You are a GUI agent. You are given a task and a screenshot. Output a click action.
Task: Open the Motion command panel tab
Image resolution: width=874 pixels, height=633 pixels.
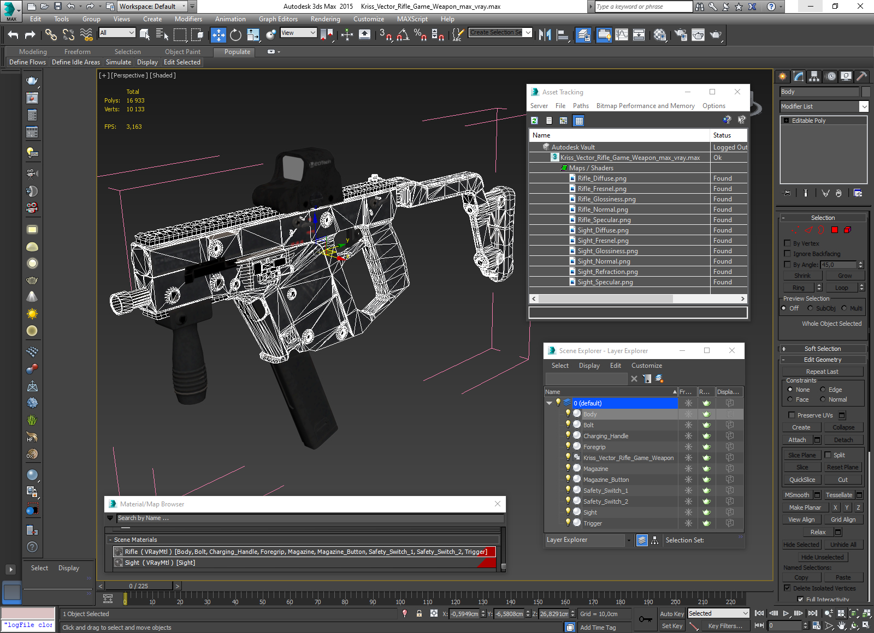coord(831,76)
